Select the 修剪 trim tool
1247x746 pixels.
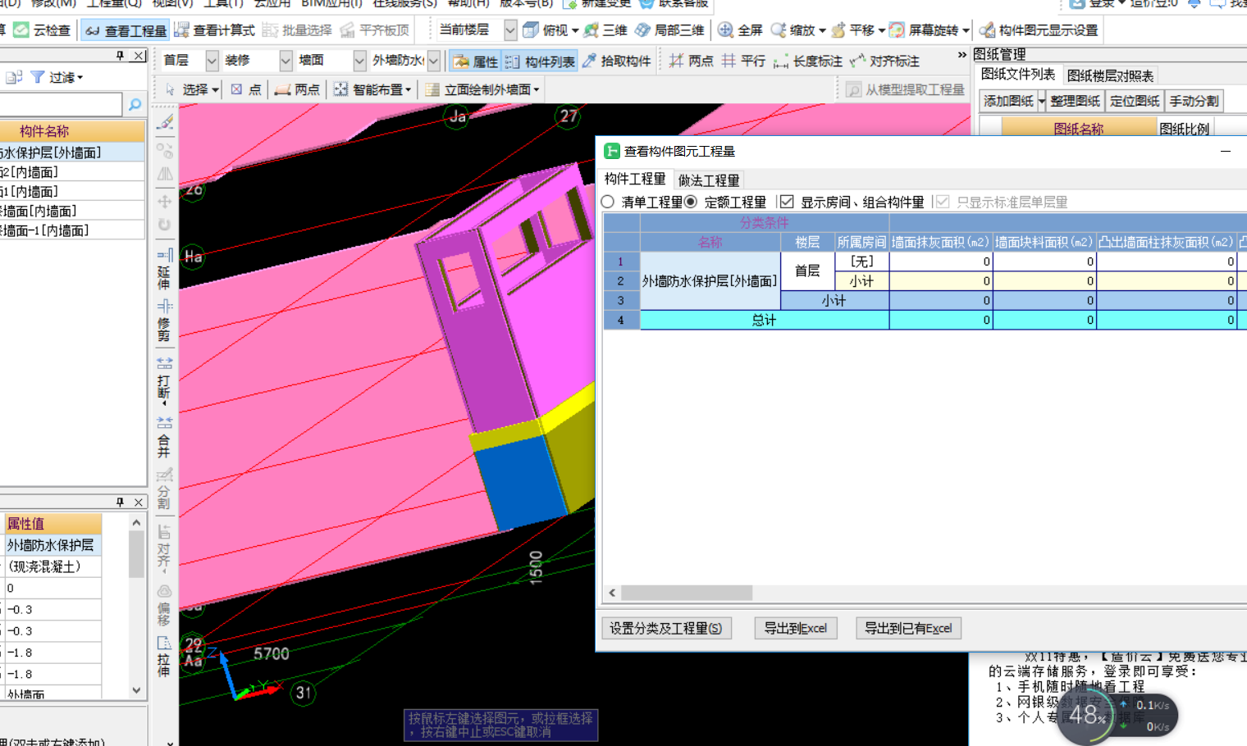(164, 321)
